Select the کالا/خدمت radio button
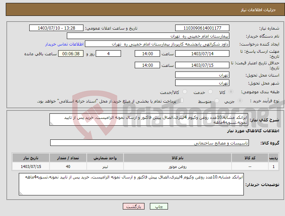Image resolution: width=285 pixels, height=216 pixels. coord(185,92)
